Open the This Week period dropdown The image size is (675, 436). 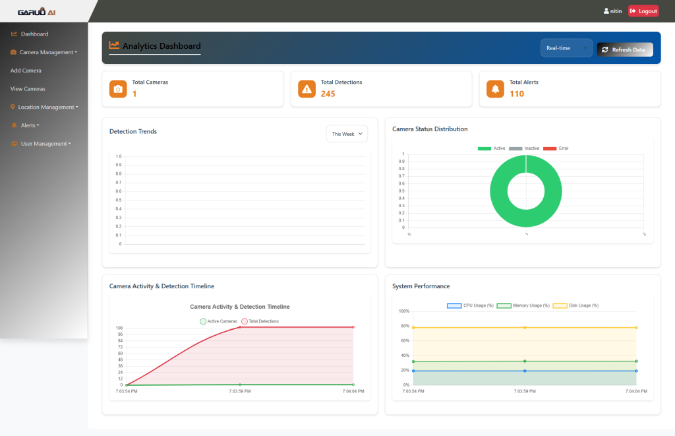(347, 134)
